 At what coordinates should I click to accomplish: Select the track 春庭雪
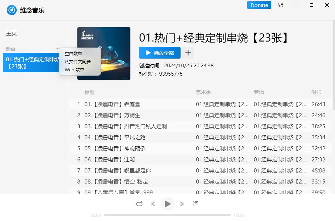click(132, 104)
